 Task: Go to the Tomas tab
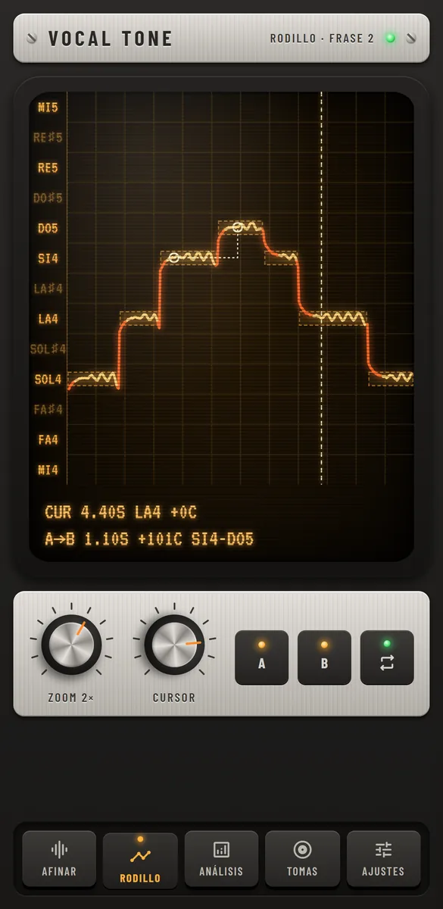pyautogui.click(x=302, y=858)
